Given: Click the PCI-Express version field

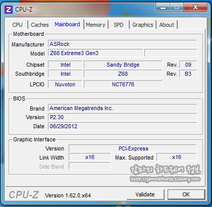Looking at the screenshot, I should point(133,148).
